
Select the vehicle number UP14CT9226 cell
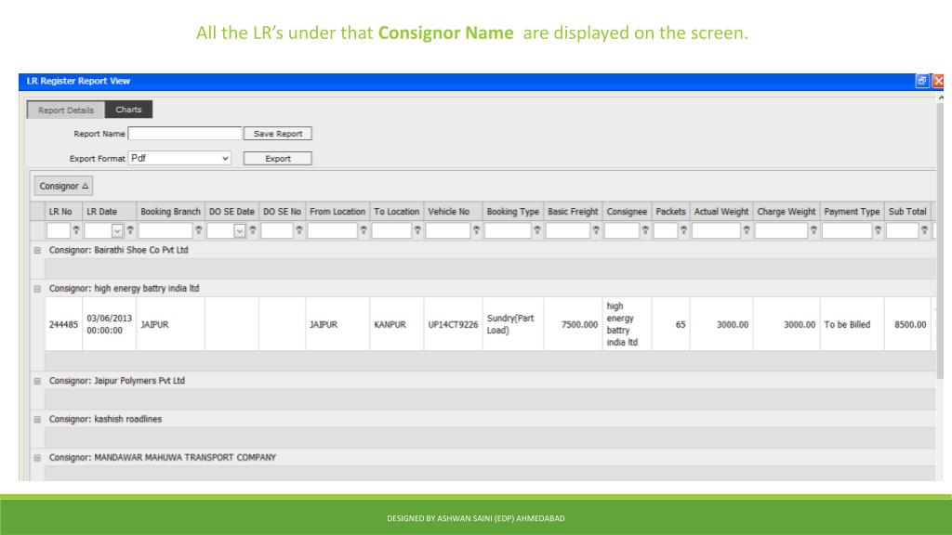click(x=453, y=324)
